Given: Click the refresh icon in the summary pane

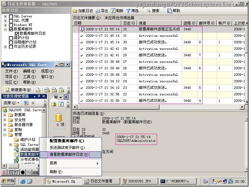Looking at the screenshot, I should [x=61, y=104].
